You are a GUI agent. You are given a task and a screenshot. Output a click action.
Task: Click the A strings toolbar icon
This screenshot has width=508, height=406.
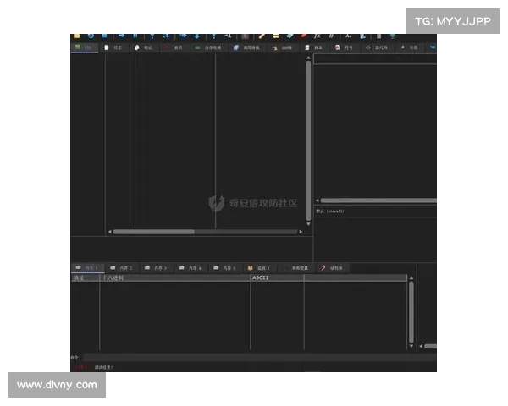pos(348,36)
